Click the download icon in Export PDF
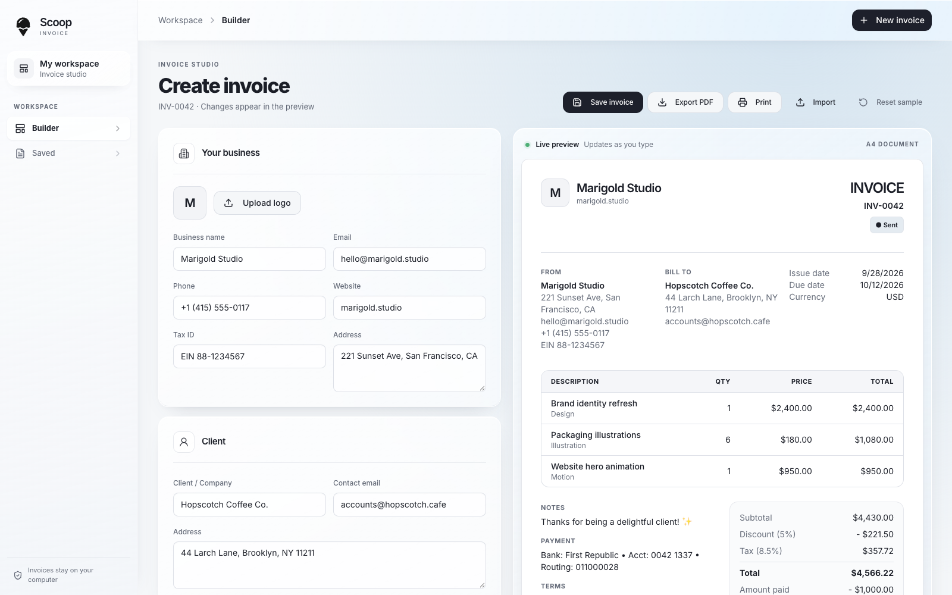Viewport: 952px width, 595px height. click(662, 102)
